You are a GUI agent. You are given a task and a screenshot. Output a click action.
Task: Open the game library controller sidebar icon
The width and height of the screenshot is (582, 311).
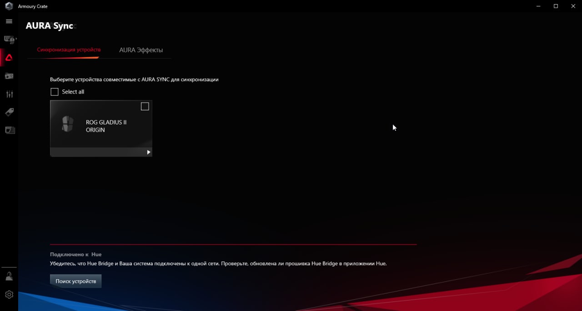(x=9, y=76)
